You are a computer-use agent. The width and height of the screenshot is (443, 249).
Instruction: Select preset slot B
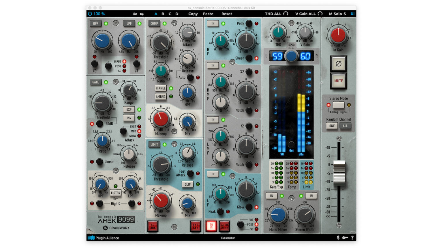pyautogui.click(x=163, y=14)
